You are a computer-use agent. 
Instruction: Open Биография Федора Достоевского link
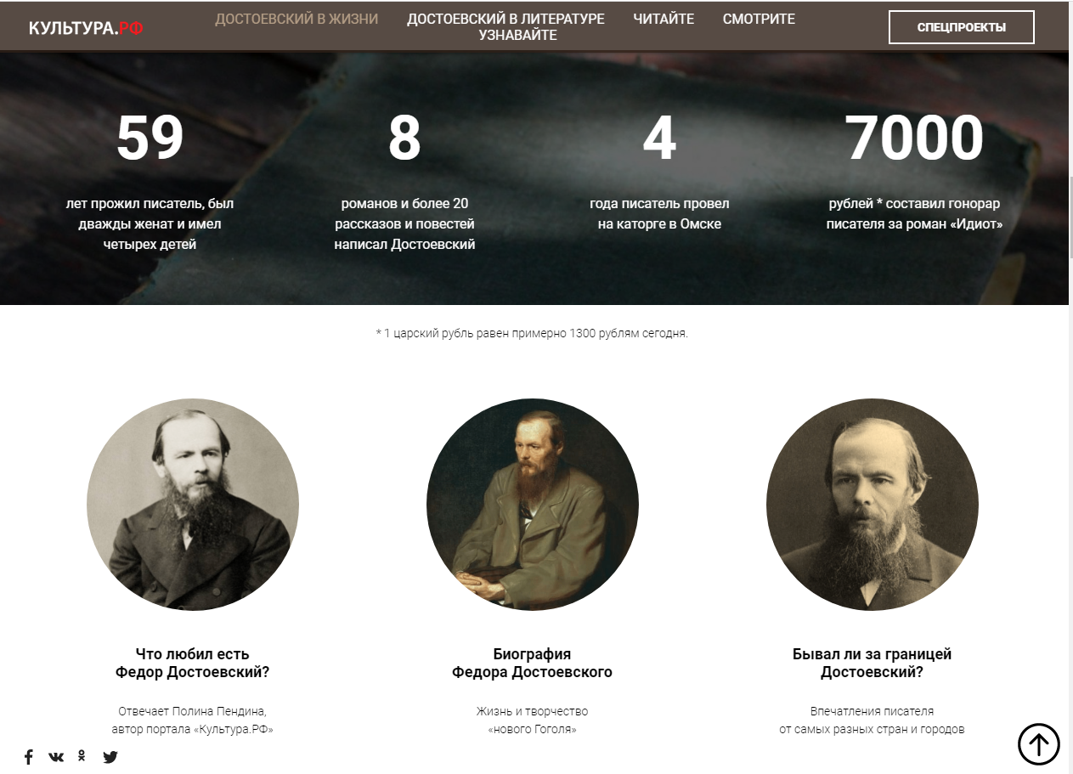tap(533, 664)
